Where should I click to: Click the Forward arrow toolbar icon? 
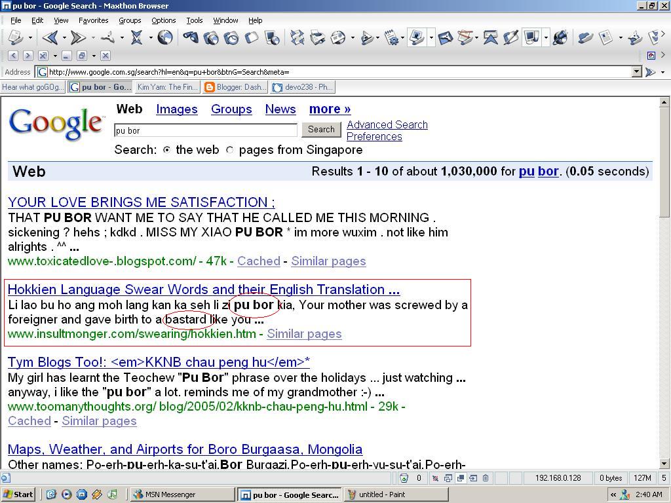(x=78, y=37)
